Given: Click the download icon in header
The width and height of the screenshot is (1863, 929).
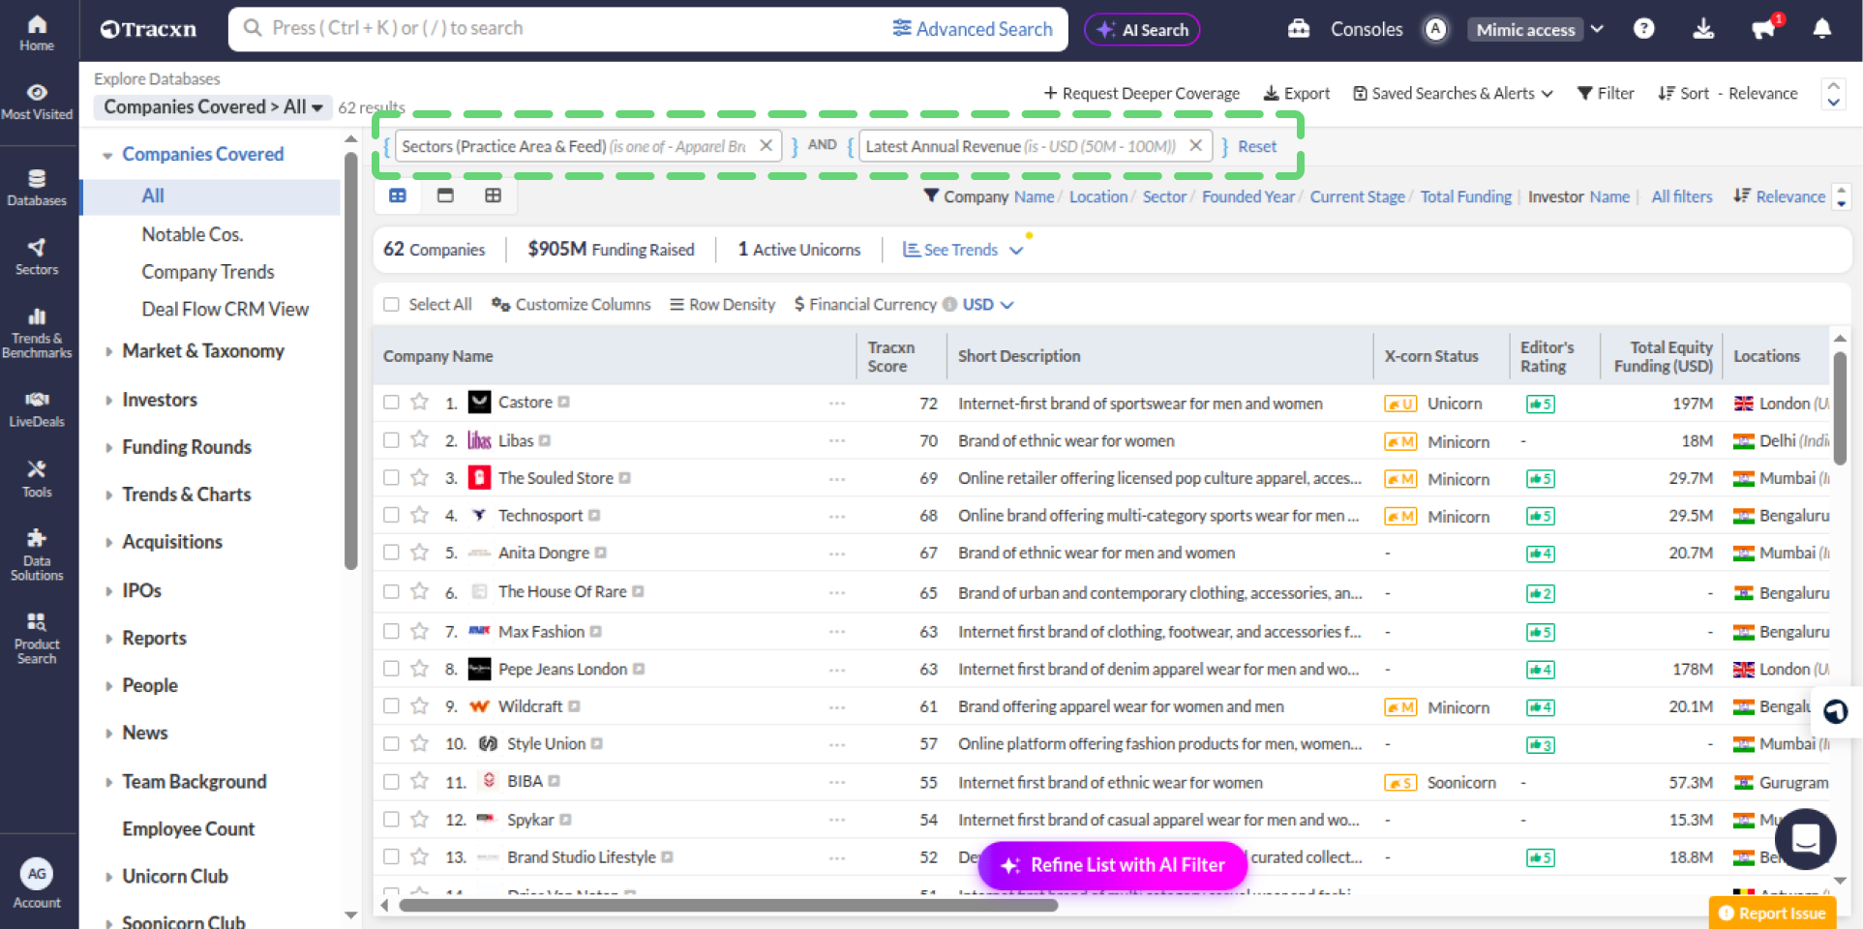Looking at the screenshot, I should tap(1703, 29).
